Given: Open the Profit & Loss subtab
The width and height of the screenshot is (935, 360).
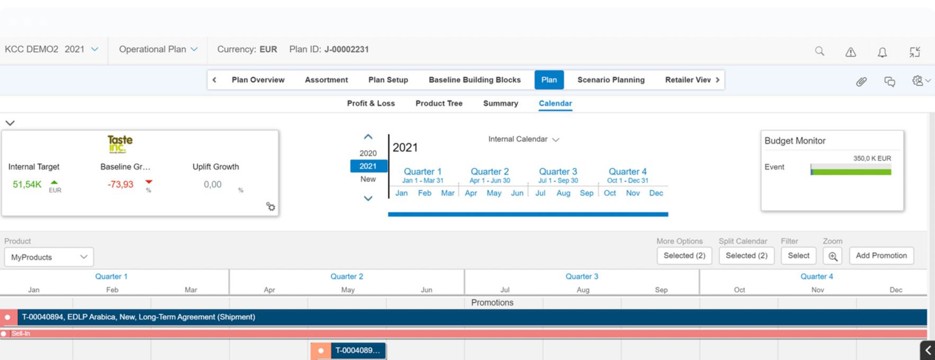Looking at the screenshot, I should tap(371, 103).
